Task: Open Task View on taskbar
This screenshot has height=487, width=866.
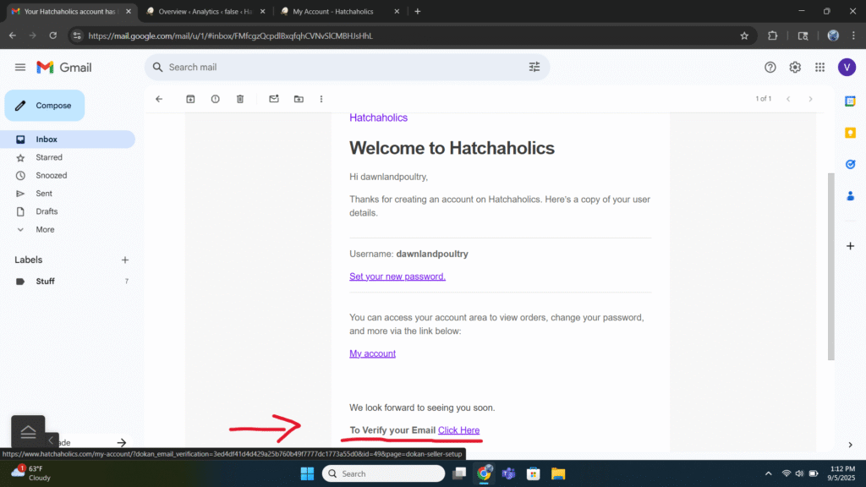Action: 459,473
